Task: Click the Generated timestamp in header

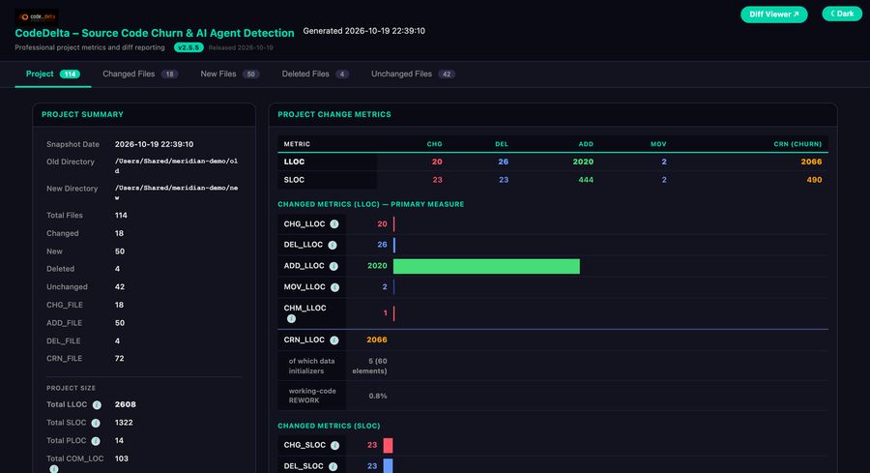Action: [x=364, y=31]
